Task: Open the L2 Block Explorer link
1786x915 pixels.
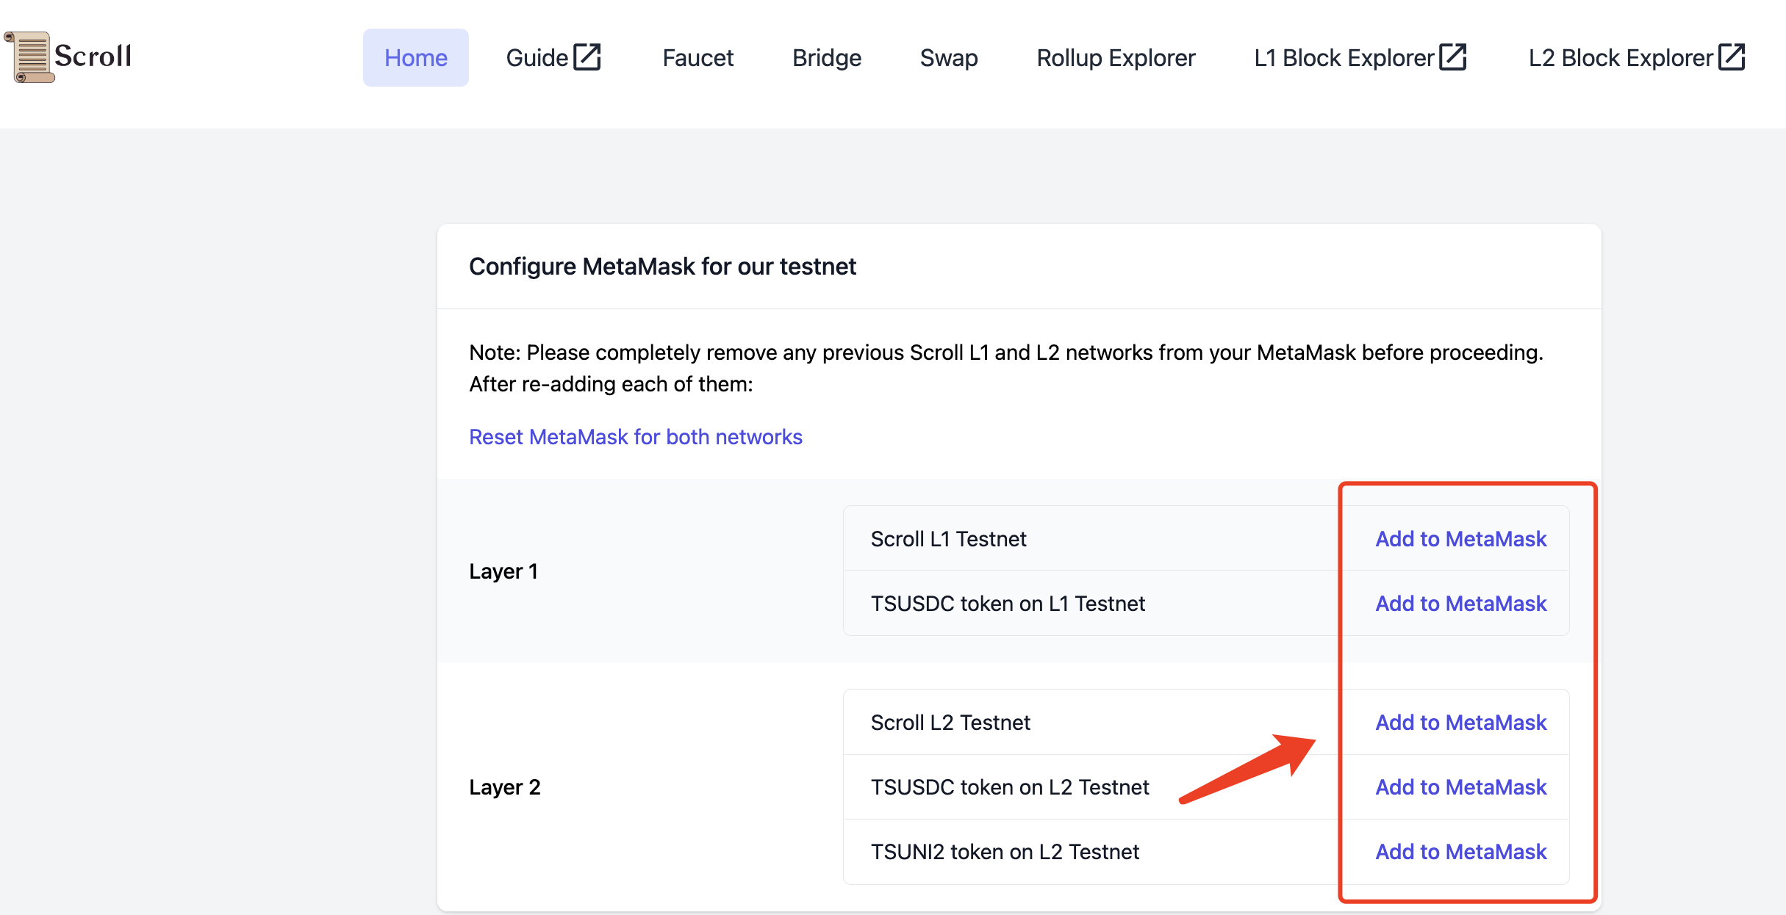Action: point(1637,57)
